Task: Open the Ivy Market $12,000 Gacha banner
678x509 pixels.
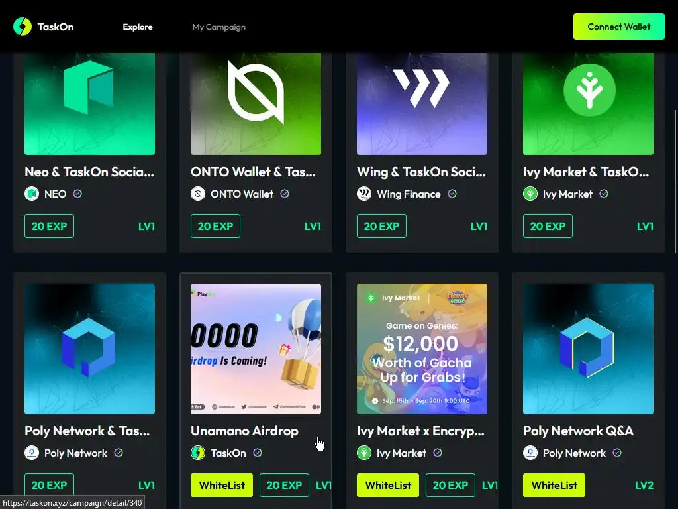Action: 422,349
